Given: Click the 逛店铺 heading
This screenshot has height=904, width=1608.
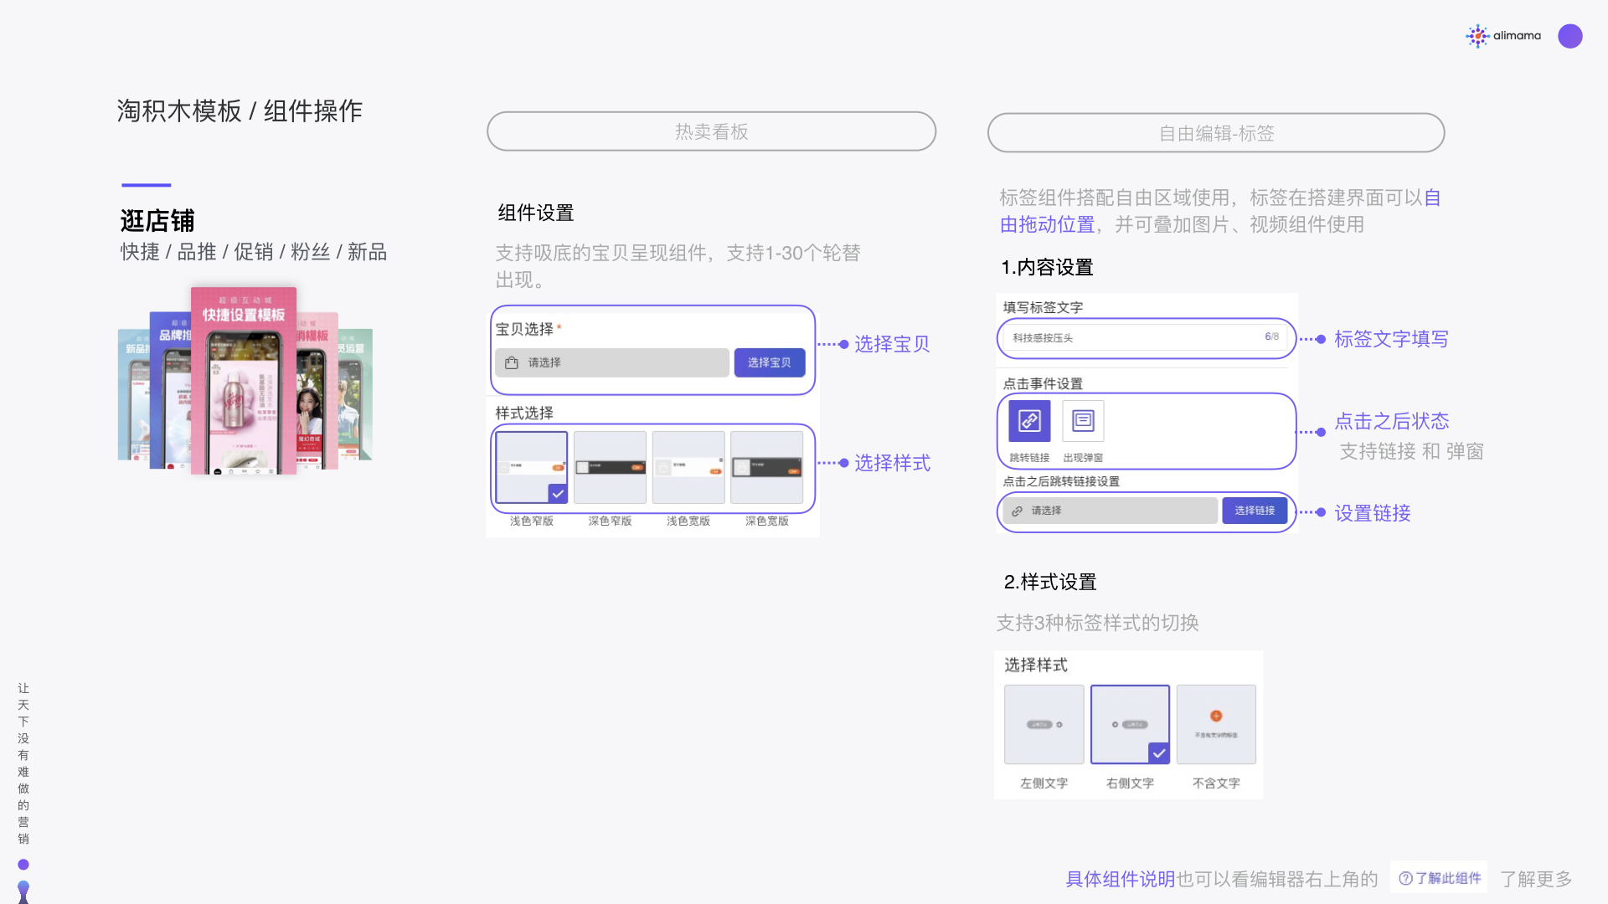Looking at the screenshot, I should pos(157,220).
